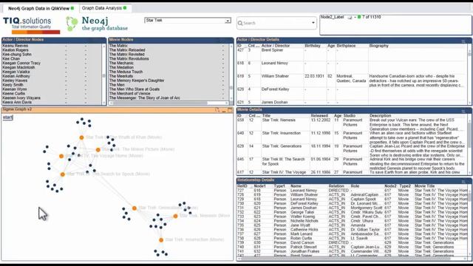Click the Actor / Director Details header icon

coord(463,41)
